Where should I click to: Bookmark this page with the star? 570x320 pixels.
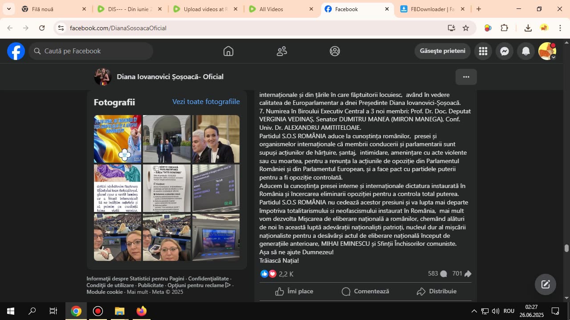coord(466,28)
